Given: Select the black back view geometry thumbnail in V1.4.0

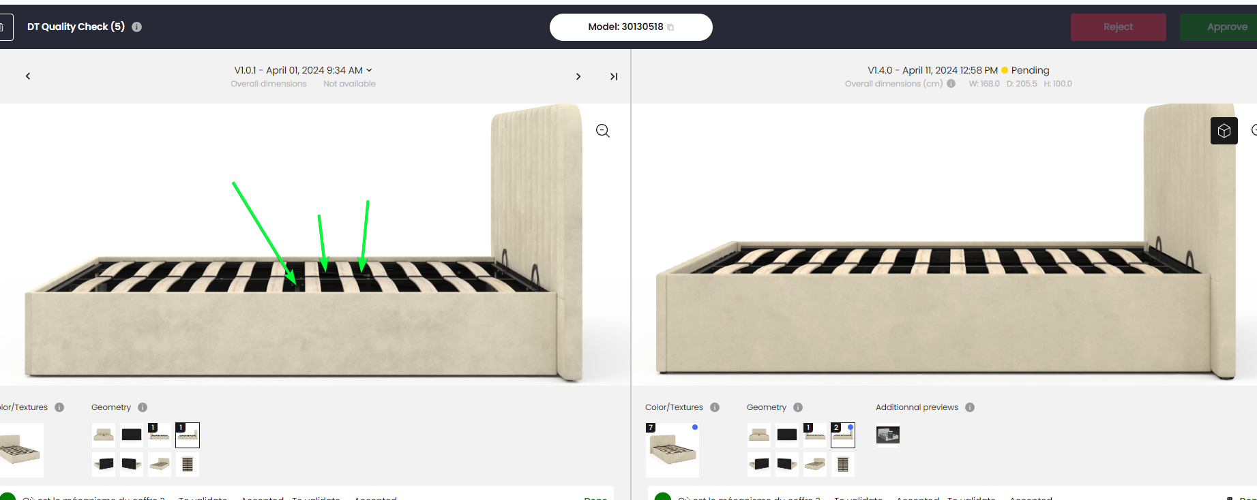Looking at the screenshot, I should 787,435.
